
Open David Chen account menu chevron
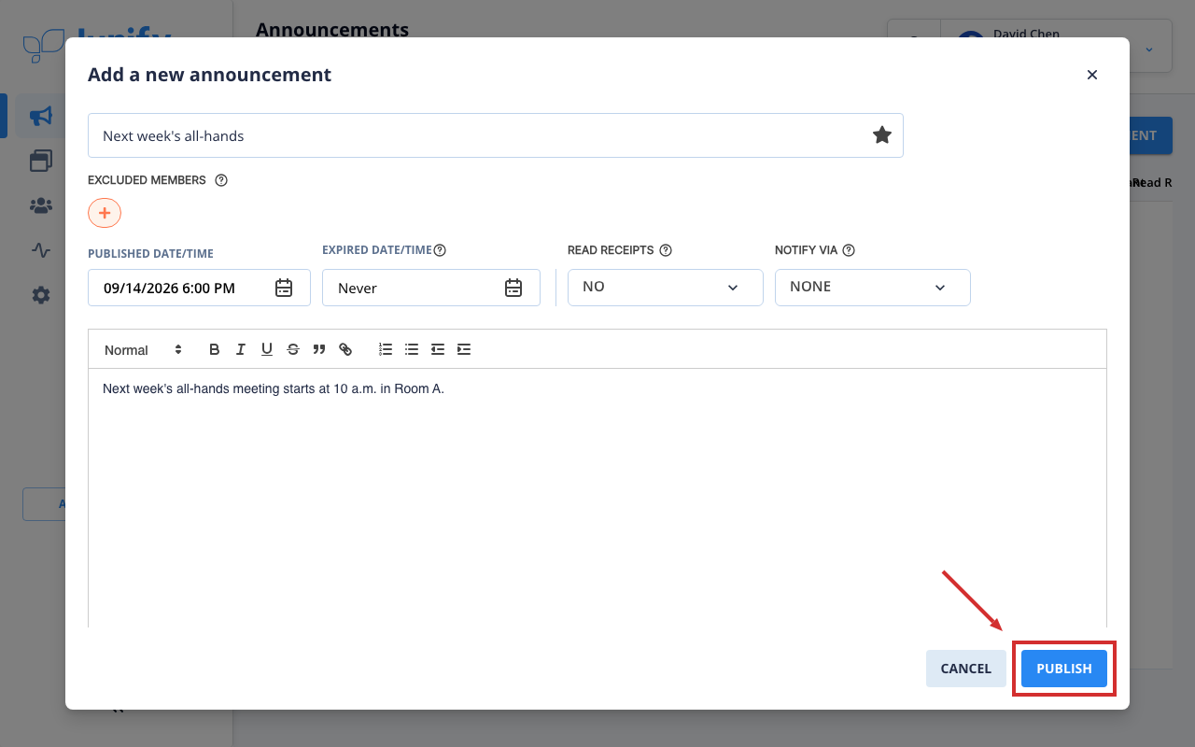(x=1148, y=49)
